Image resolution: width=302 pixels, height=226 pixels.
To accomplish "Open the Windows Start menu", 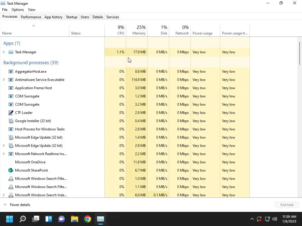I will click(9, 219).
